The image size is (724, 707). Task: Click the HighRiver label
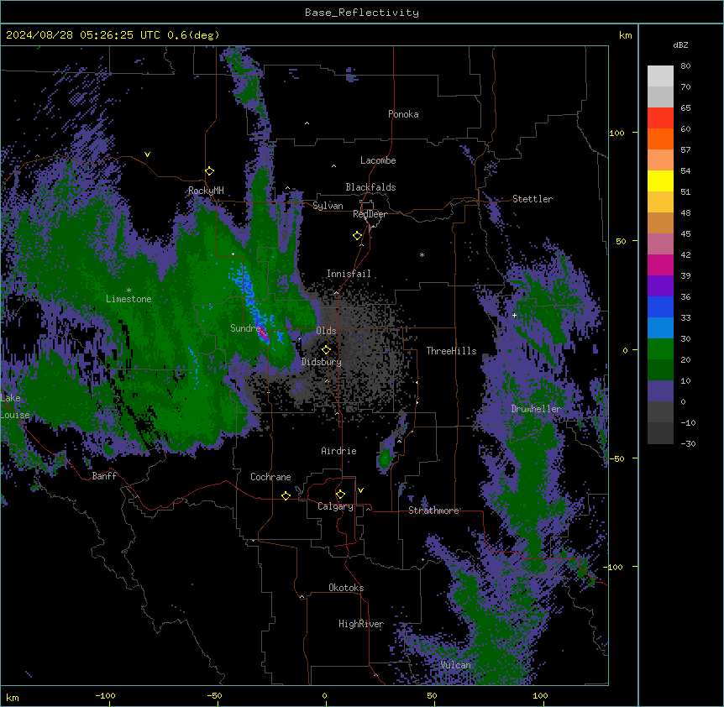coord(361,624)
